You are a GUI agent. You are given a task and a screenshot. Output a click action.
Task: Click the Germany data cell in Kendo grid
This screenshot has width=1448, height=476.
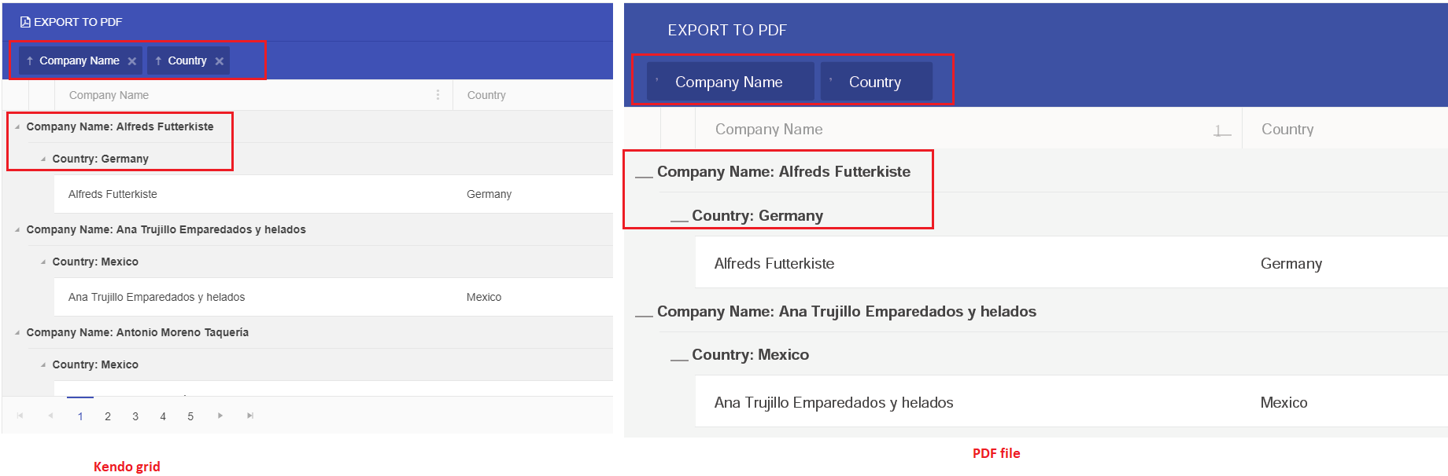[x=489, y=194]
